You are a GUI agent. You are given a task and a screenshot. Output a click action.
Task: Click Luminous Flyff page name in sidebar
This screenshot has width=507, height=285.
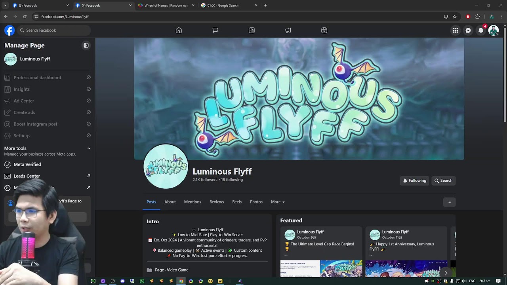click(x=35, y=59)
